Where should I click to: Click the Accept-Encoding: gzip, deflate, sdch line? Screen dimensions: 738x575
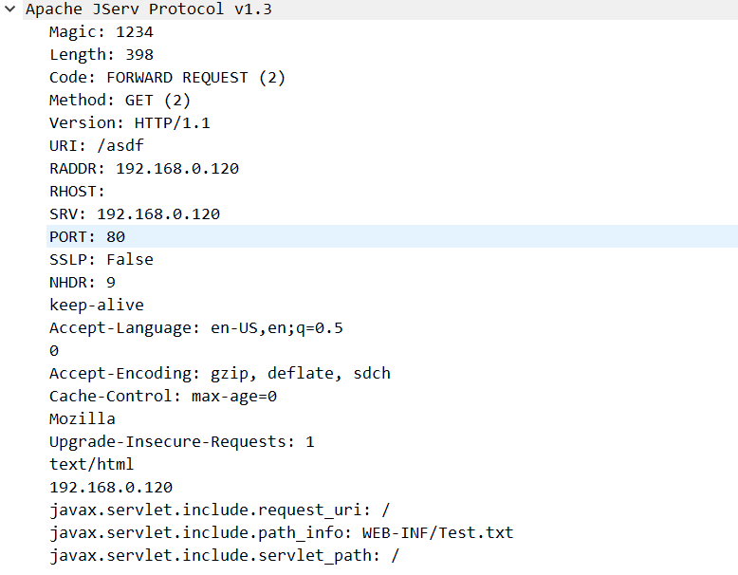pos(219,374)
